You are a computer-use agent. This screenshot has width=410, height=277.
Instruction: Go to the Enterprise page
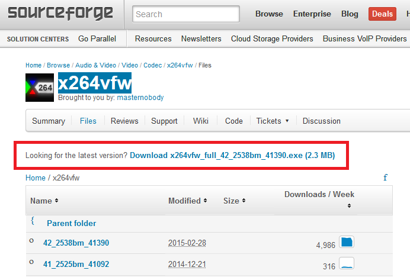pos(312,14)
